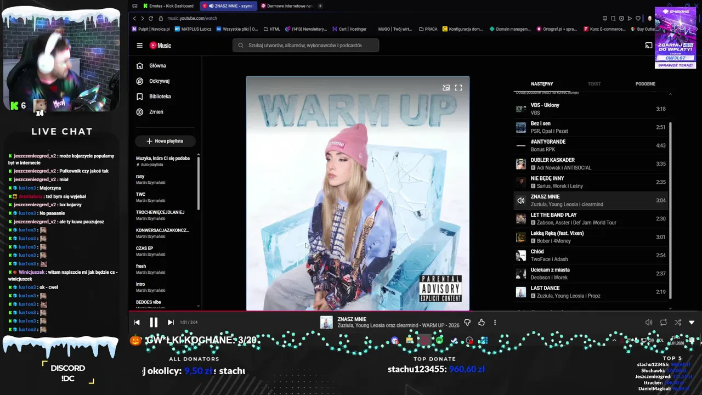Viewport: 702px width, 395px height.
Task: Enable miniplayer on album art
Action: [446, 88]
